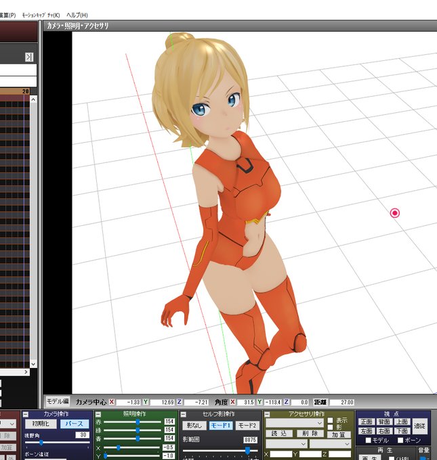Click the 視野角 value field showing 30
Image resolution: width=437 pixels, height=460 pixels.
click(82, 435)
